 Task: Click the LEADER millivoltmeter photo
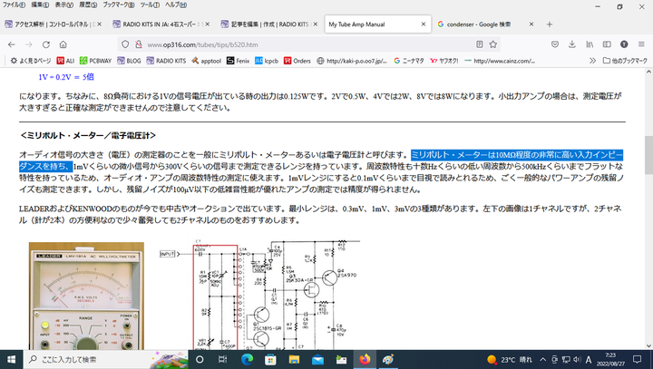click(73, 296)
